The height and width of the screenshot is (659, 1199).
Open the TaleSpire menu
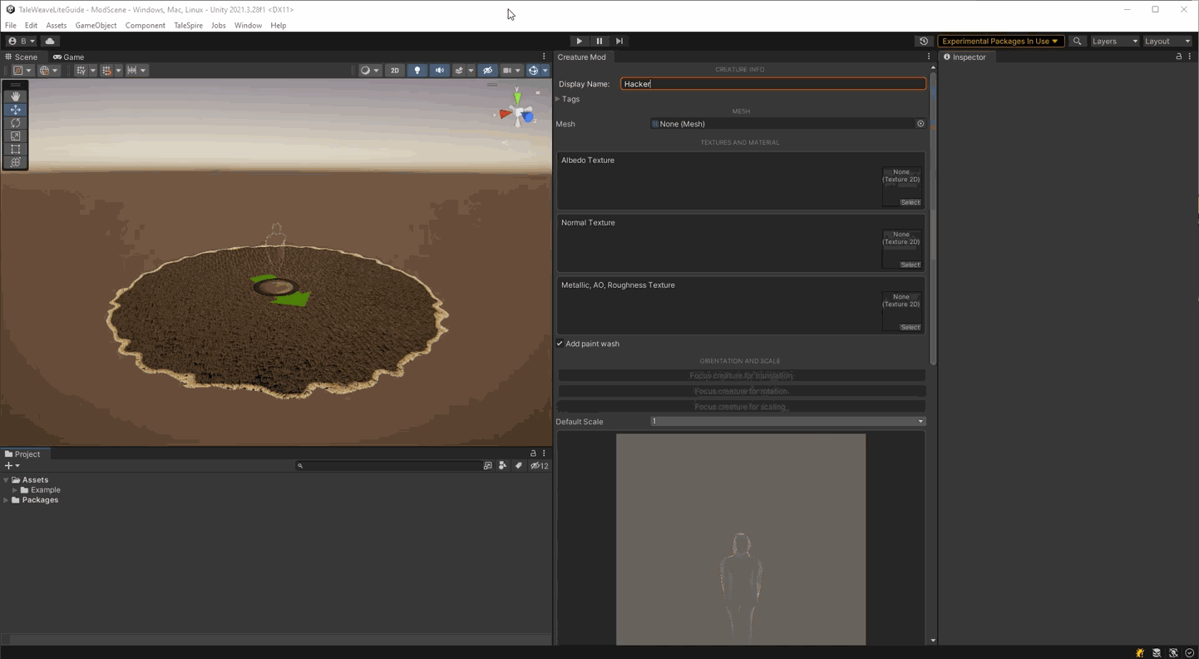coord(188,26)
